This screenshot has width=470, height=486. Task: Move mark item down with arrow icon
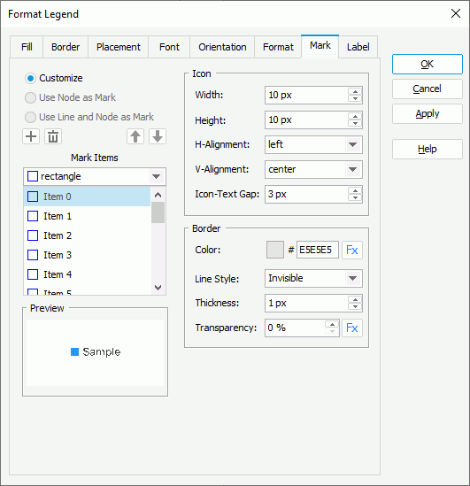158,136
